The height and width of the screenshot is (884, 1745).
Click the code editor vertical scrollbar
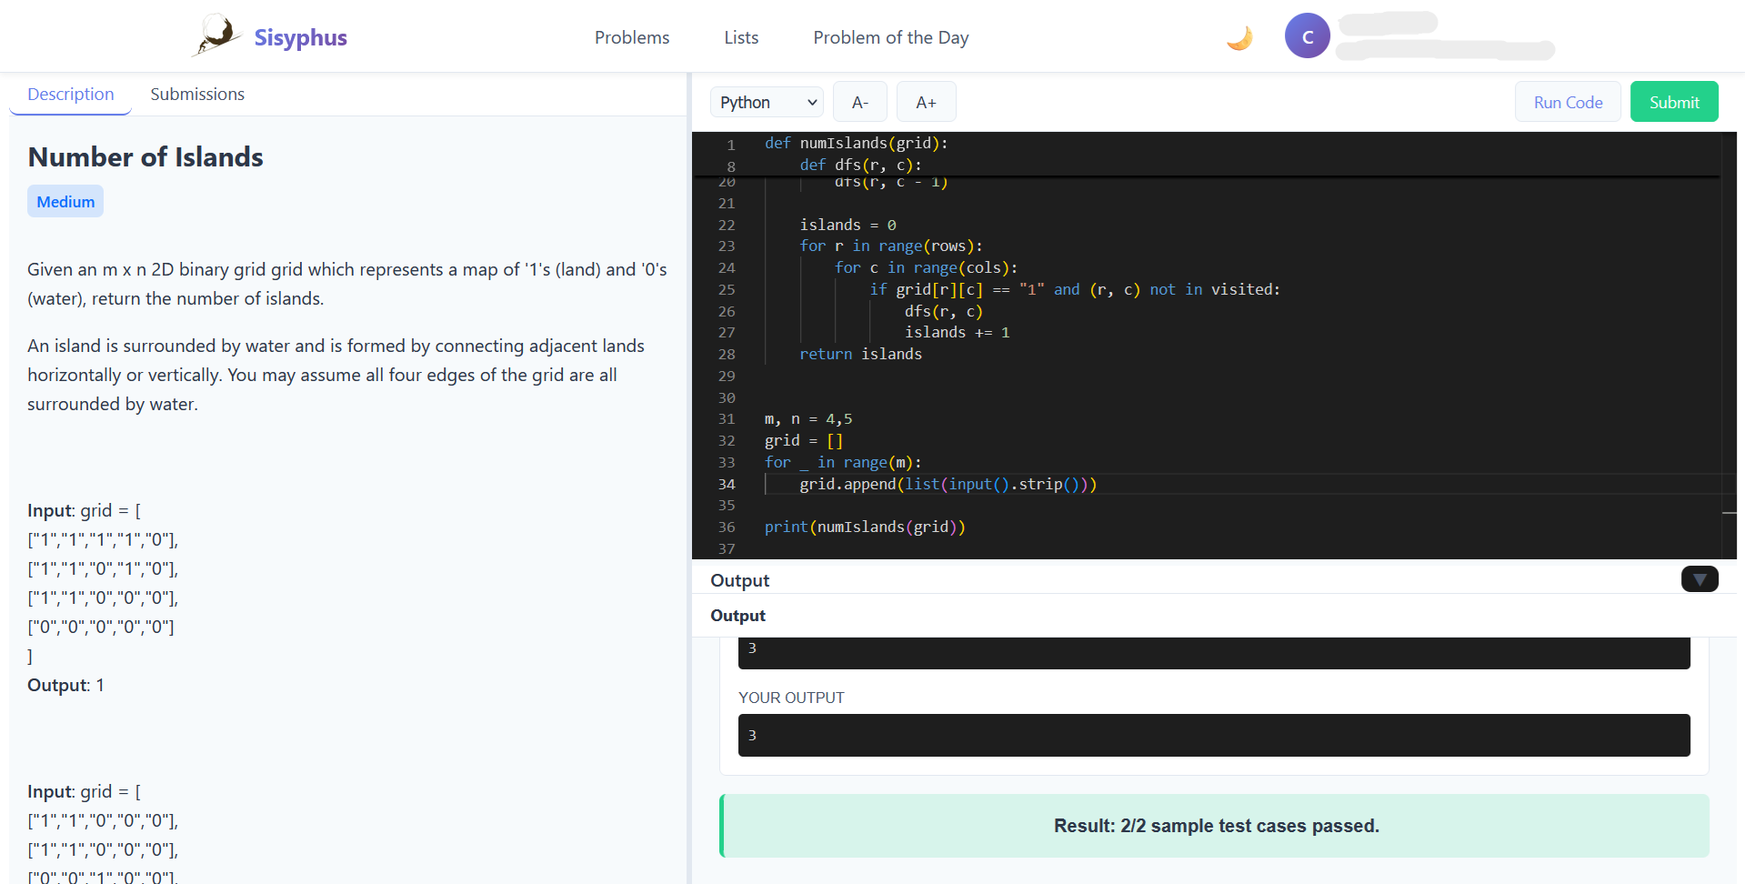coord(1729,346)
